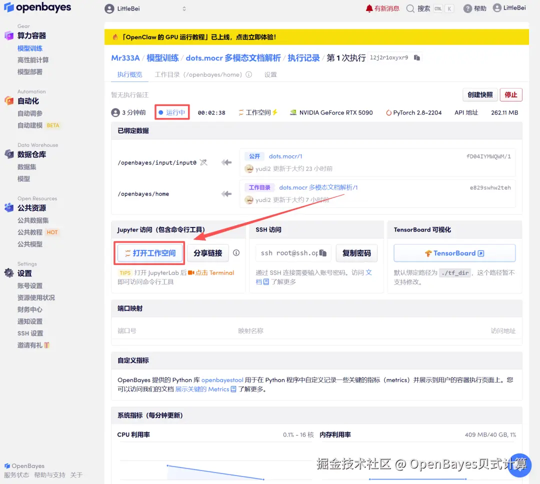
Task: Click the 复制密码 button
Action: 356,253
